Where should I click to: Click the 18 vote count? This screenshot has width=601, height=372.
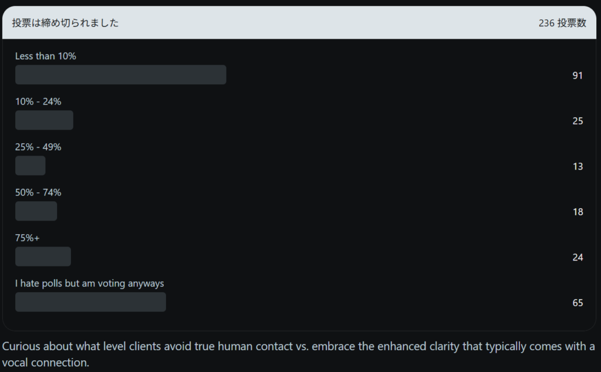click(x=578, y=212)
